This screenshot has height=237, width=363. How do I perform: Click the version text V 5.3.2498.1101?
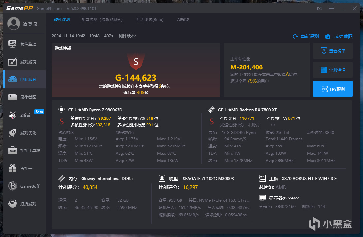point(82,8)
